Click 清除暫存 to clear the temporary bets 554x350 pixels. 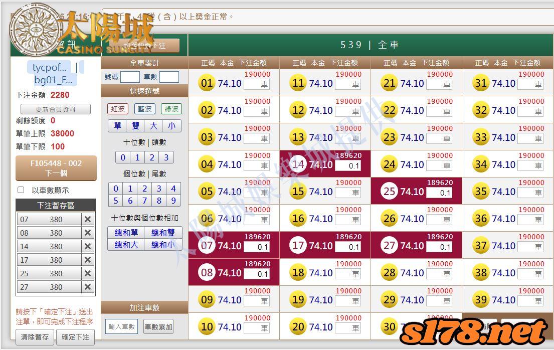coord(35,337)
